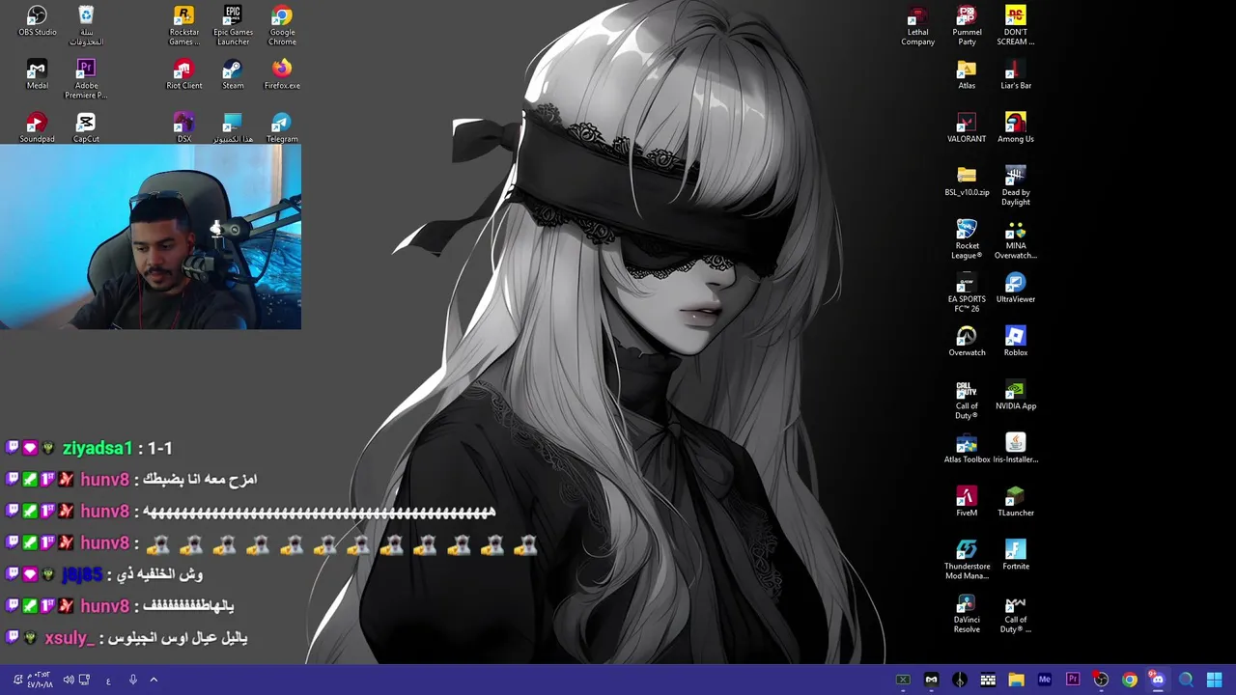Open the NVIDIA App shortcut
This screenshot has width=1236, height=695.
click(1015, 394)
